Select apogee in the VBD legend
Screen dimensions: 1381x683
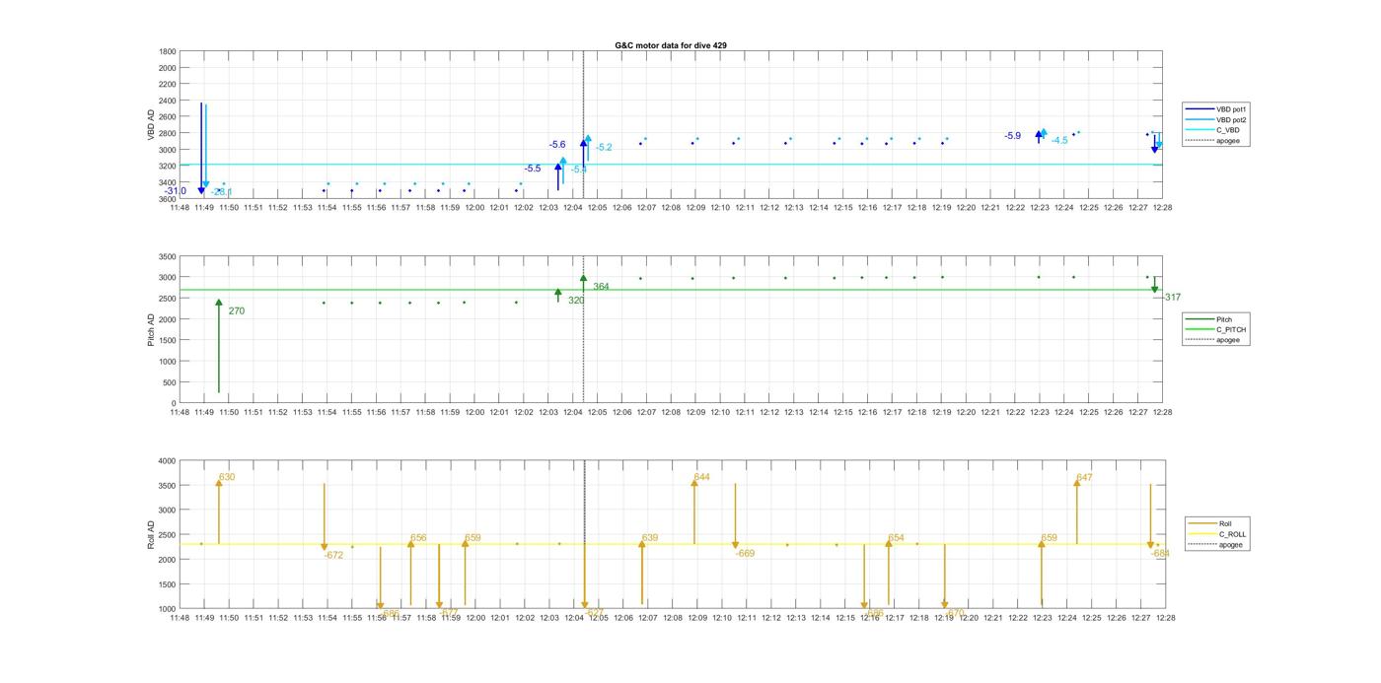pyautogui.click(x=1212, y=140)
